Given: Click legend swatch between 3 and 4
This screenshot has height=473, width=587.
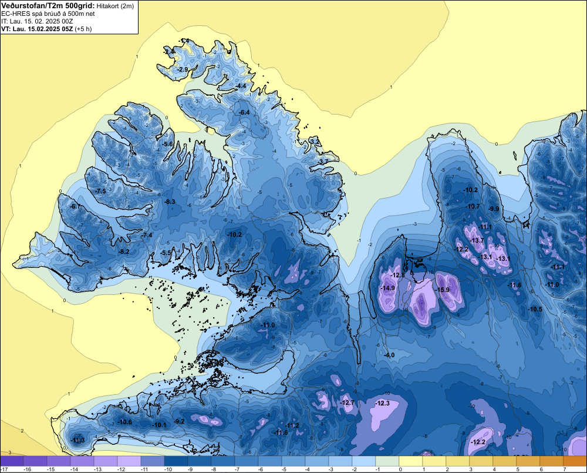Looking at the screenshot, I should (x=481, y=461).
